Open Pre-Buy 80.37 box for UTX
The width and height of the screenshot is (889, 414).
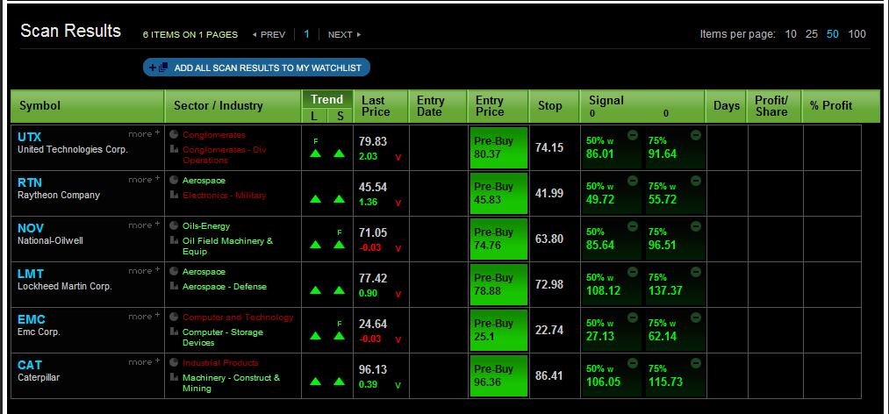pos(499,148)
